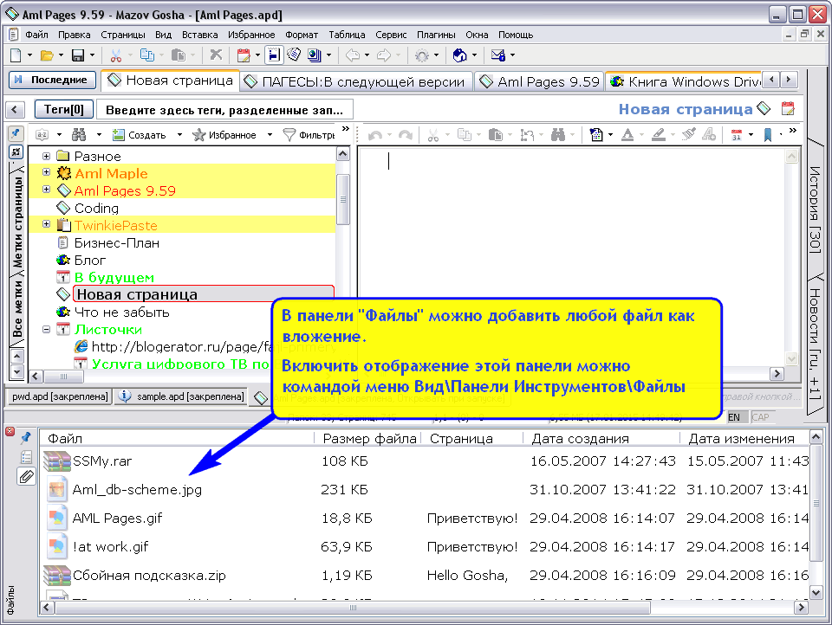Switch to tab ПАГЕСЫ:В следующей версии
This screenshot has width=832, height=625.
pos(356,81)
